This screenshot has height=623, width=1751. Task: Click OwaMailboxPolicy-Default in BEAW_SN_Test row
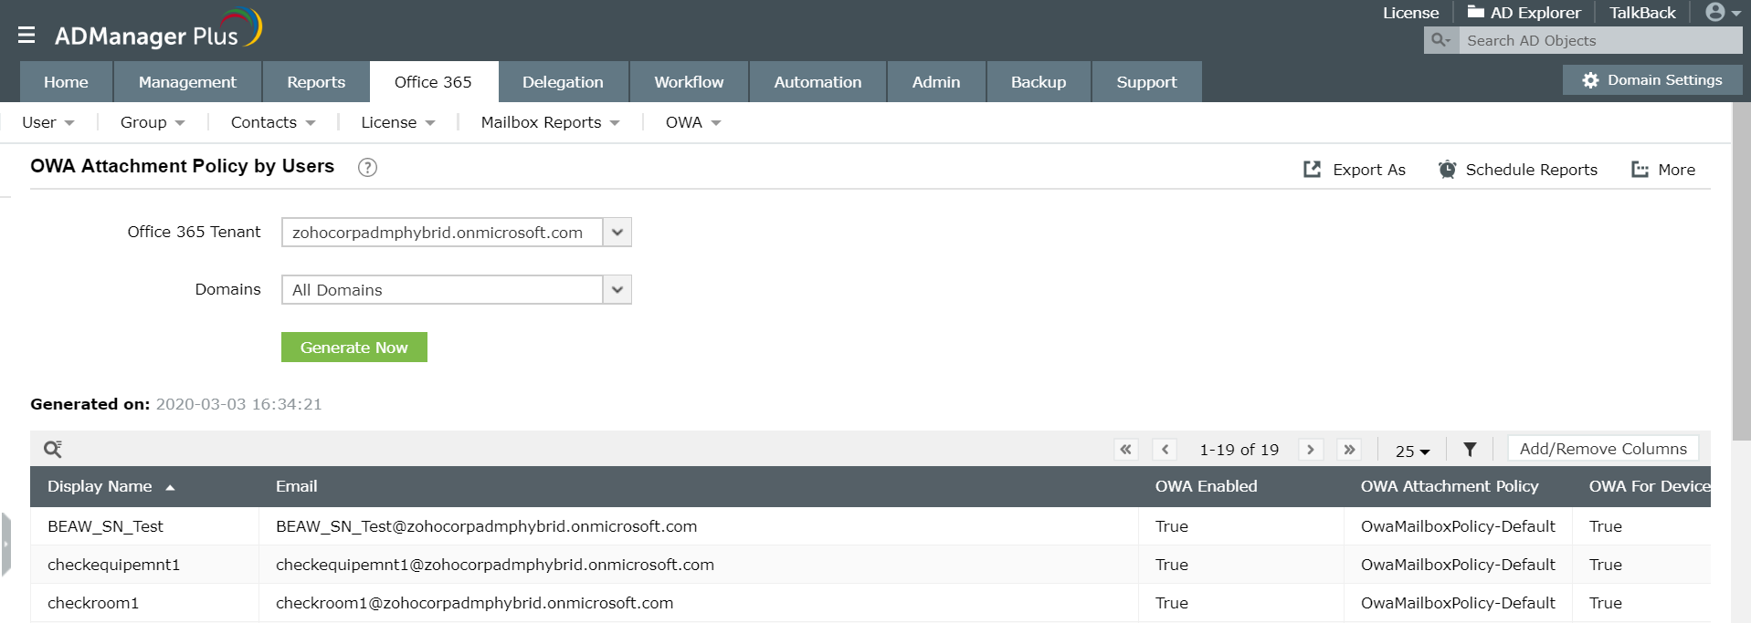click(1458, 526)
